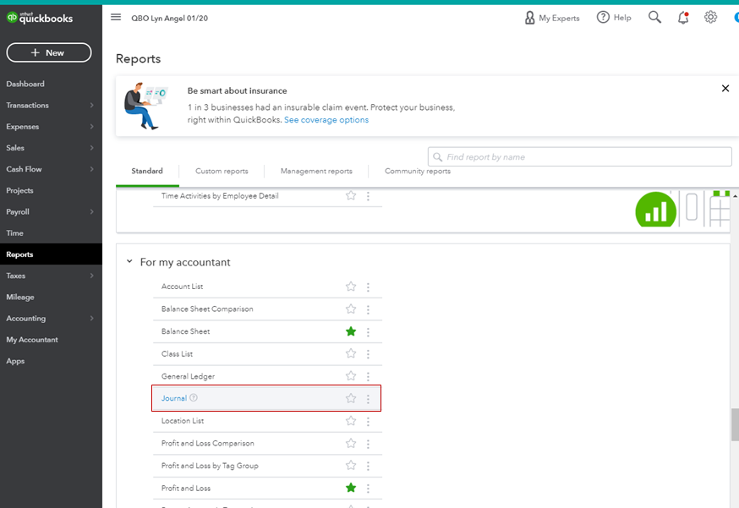
Task: Collapse the For my accountant section
Action: pos(129,261)
